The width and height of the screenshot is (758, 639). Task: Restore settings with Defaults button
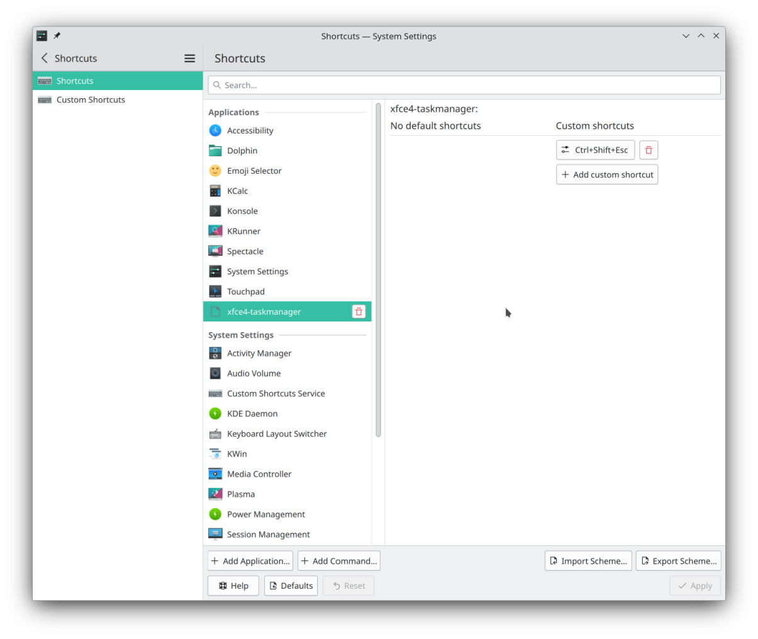pyautogui.click(x=291, y=586)
